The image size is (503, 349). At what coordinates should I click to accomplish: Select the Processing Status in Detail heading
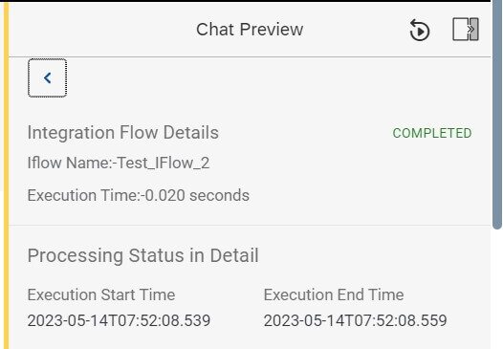(x=142, y=255)
